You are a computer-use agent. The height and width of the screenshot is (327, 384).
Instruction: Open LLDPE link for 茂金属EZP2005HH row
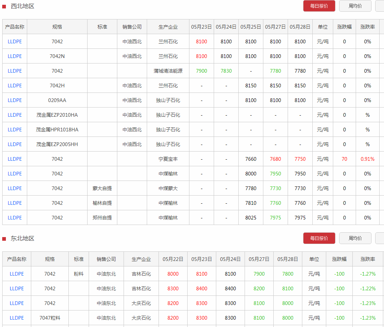coord(15,144)
